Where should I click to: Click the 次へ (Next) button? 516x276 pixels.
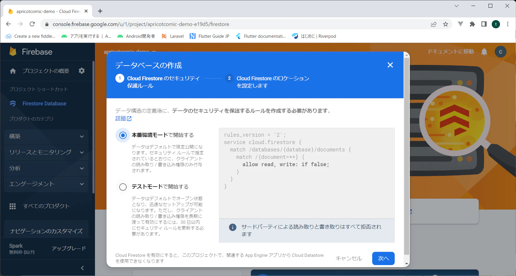coord(383,258)
